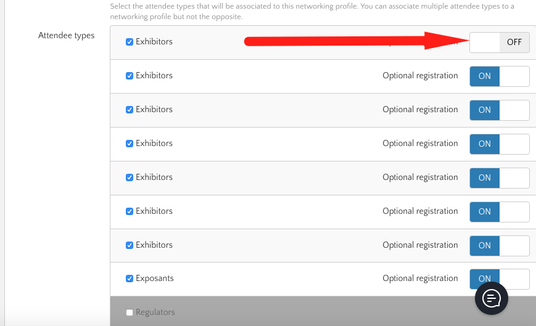Uncheck the sixth Exhibitors checkbox

pyautogui.click(x=130, y=211)
